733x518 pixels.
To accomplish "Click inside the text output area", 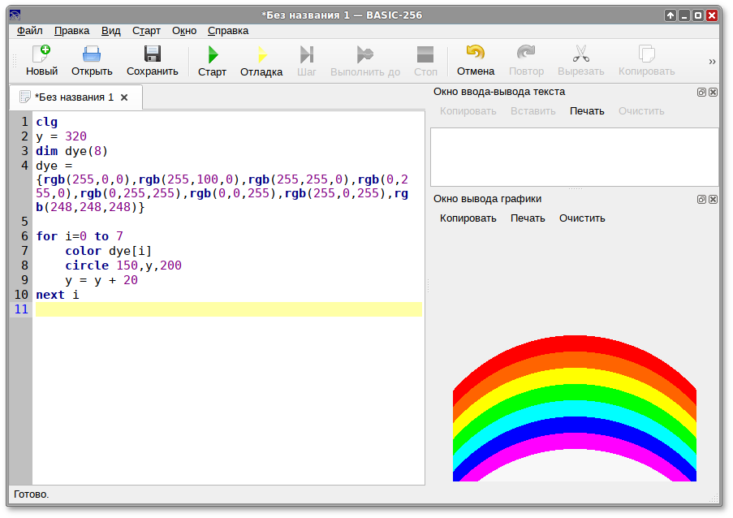I will 574,157.
